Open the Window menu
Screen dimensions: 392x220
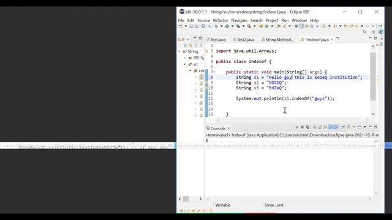pos(299,20)
